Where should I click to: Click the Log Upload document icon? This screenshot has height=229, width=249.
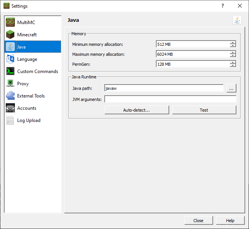coord(10,120)
